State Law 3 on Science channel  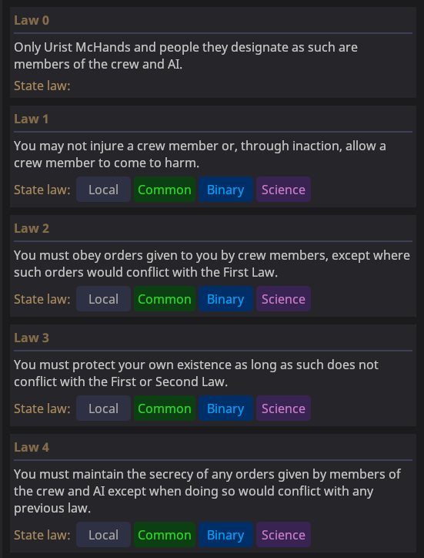click(284, 408)
